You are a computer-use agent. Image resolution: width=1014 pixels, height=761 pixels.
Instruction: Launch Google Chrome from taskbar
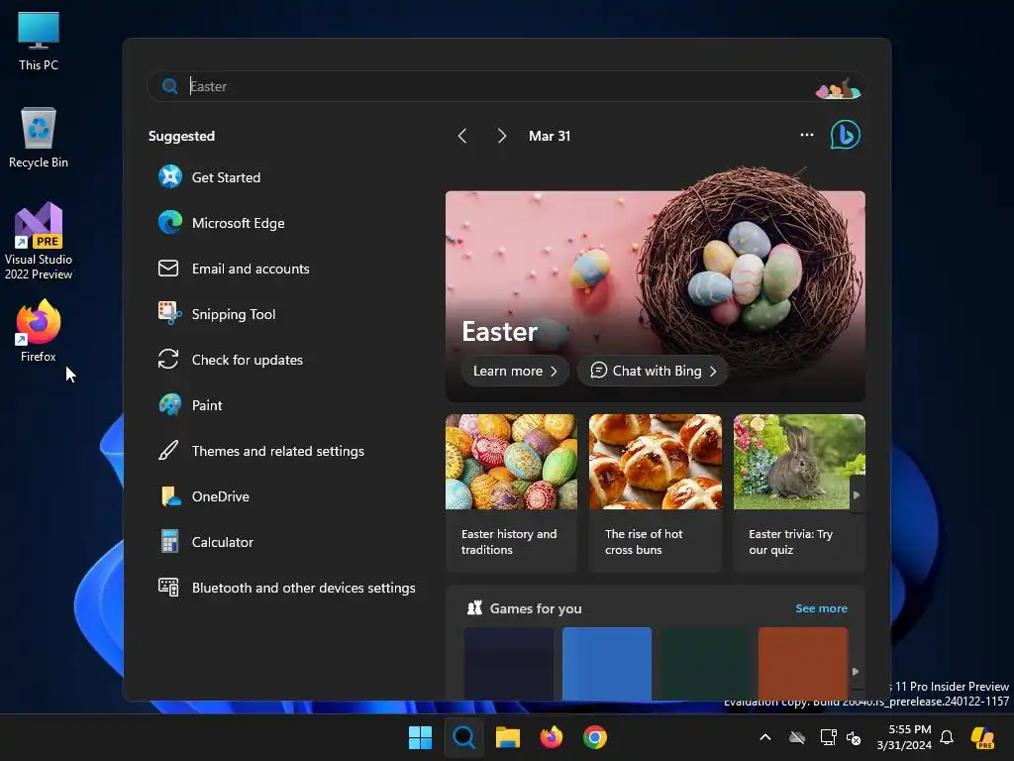click(x=595, y=737)
